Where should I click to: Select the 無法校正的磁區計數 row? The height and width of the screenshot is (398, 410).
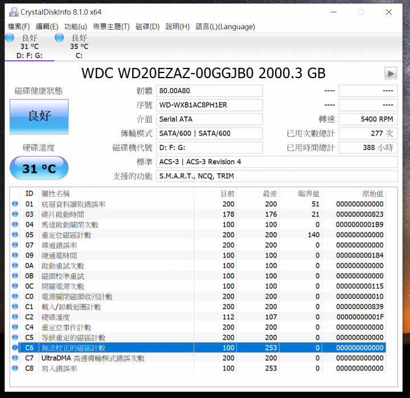pos(198,348)
